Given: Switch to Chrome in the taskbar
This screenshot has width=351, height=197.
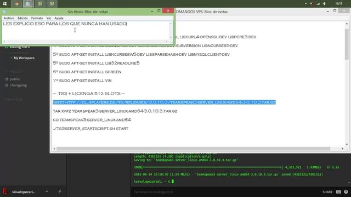Looking at the screenshot, I should (16, 4).
